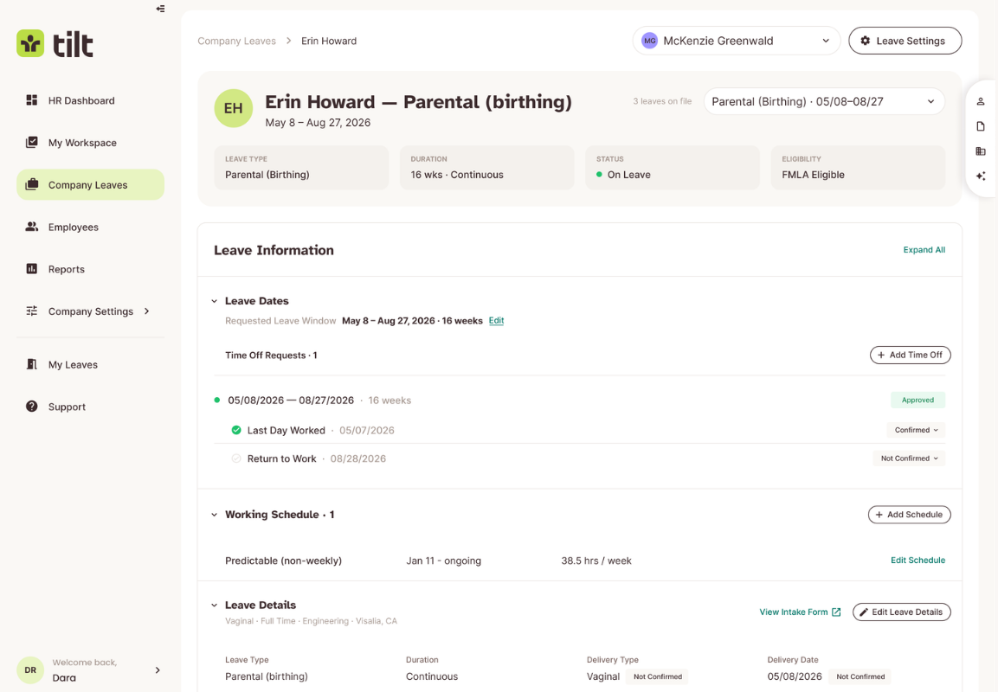The width and height of the screenshot is (998, 692).
Task: Collapse the sidebar using top arrow icon
Action: coord(160,9)
